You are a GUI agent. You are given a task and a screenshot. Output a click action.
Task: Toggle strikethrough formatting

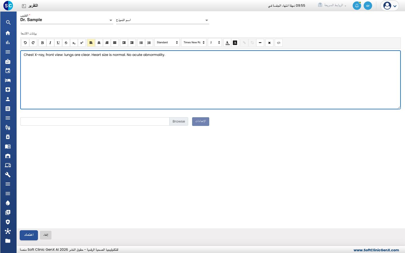point(66,43)
